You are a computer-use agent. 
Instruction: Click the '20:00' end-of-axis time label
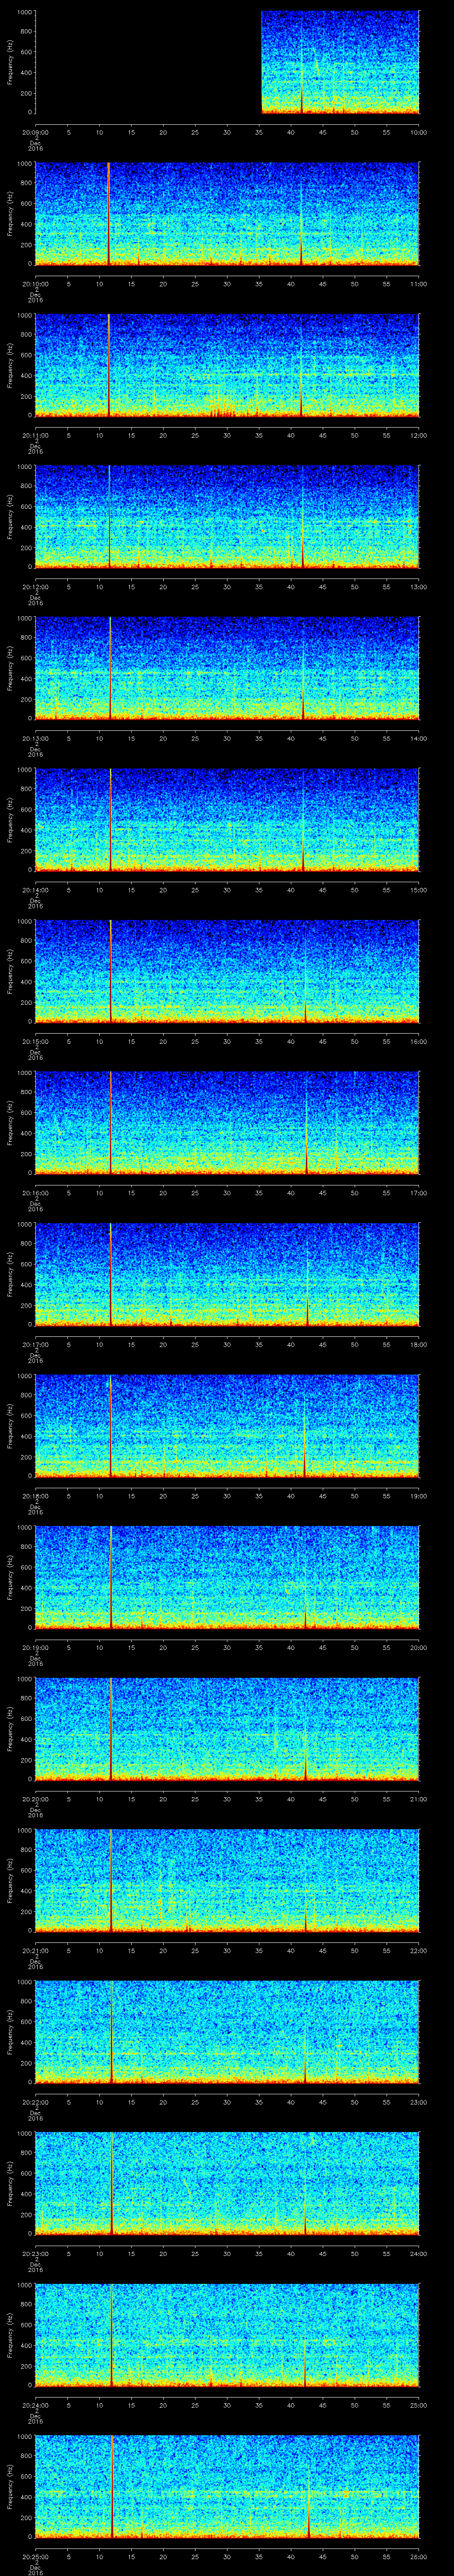click(419, 1647)
